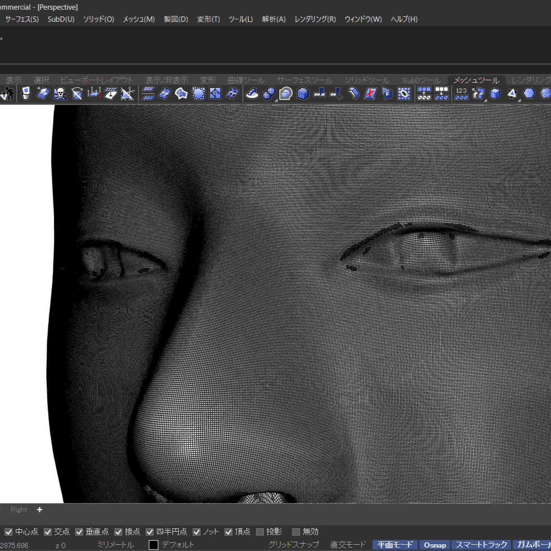Open the 変形(T) menu
This screenshot has width=551, height=551.
[208, 19]
